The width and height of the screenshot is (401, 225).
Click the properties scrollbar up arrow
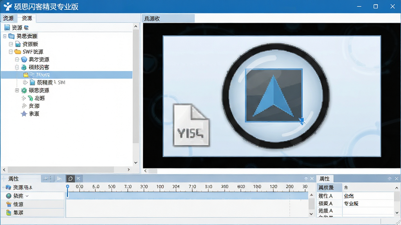pos(397,188)
